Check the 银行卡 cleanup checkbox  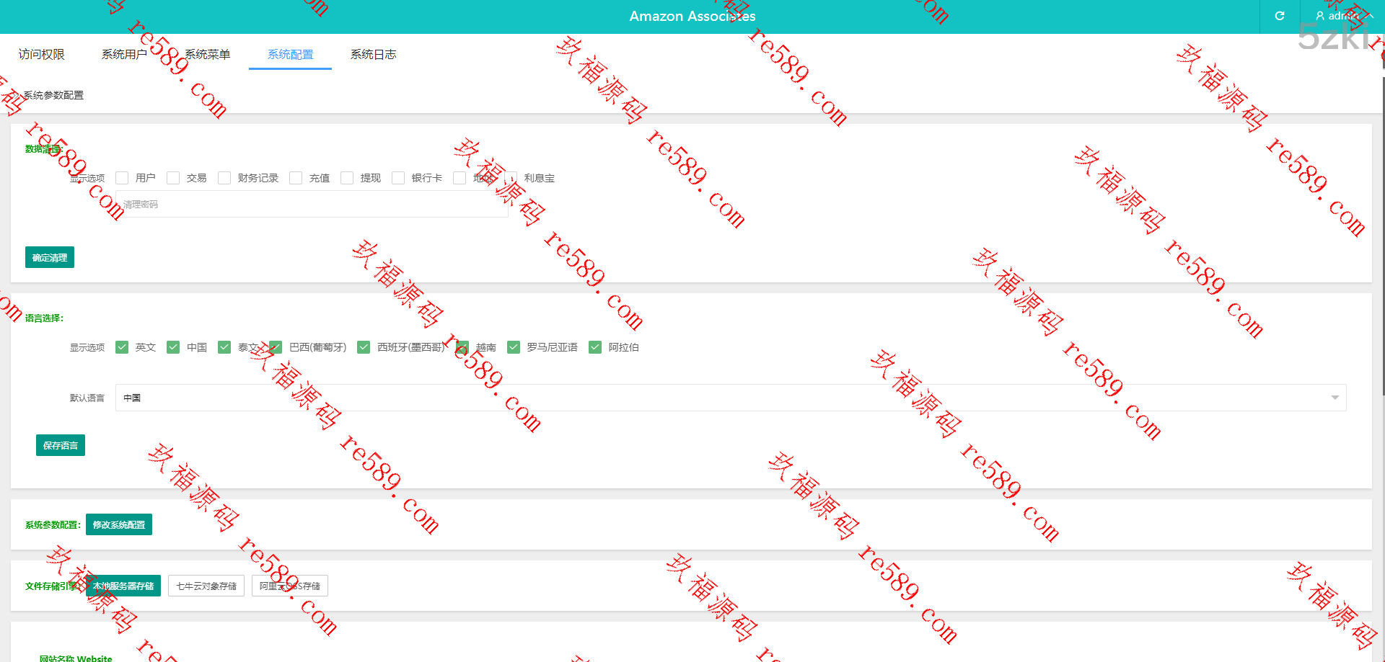click(398, 178)
